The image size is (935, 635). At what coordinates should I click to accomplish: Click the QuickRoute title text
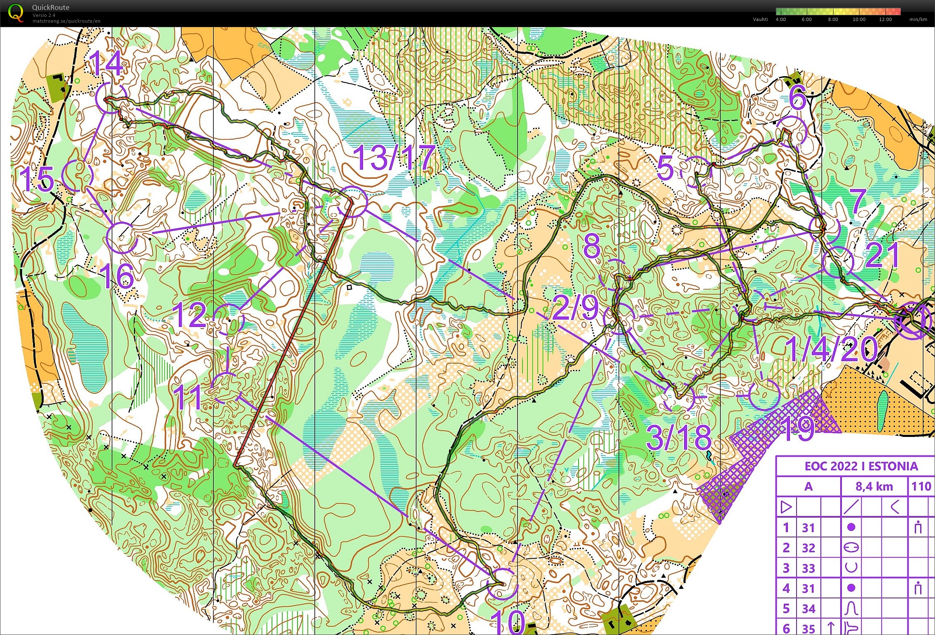pyautogui.click(x=51, y=7)
